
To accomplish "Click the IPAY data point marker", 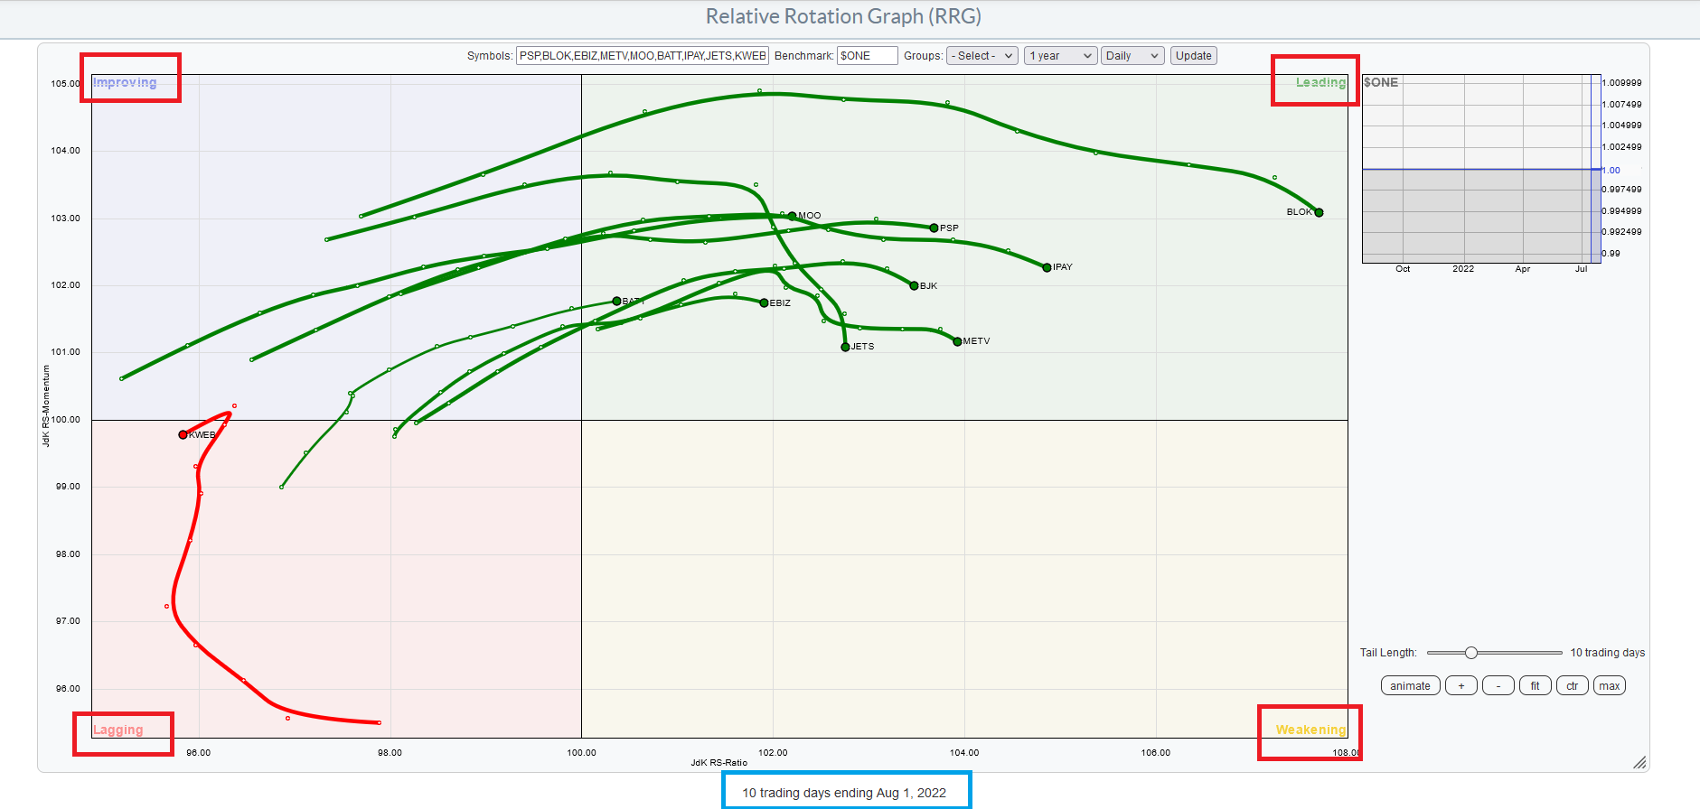I will click(x=1047, y=267).
